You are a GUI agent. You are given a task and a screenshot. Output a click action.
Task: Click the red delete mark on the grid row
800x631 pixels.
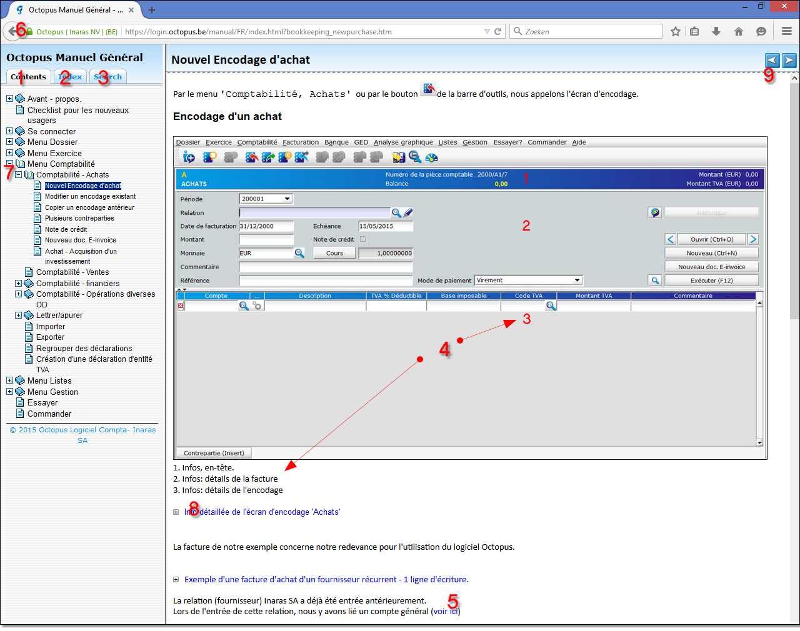point(181,306)
